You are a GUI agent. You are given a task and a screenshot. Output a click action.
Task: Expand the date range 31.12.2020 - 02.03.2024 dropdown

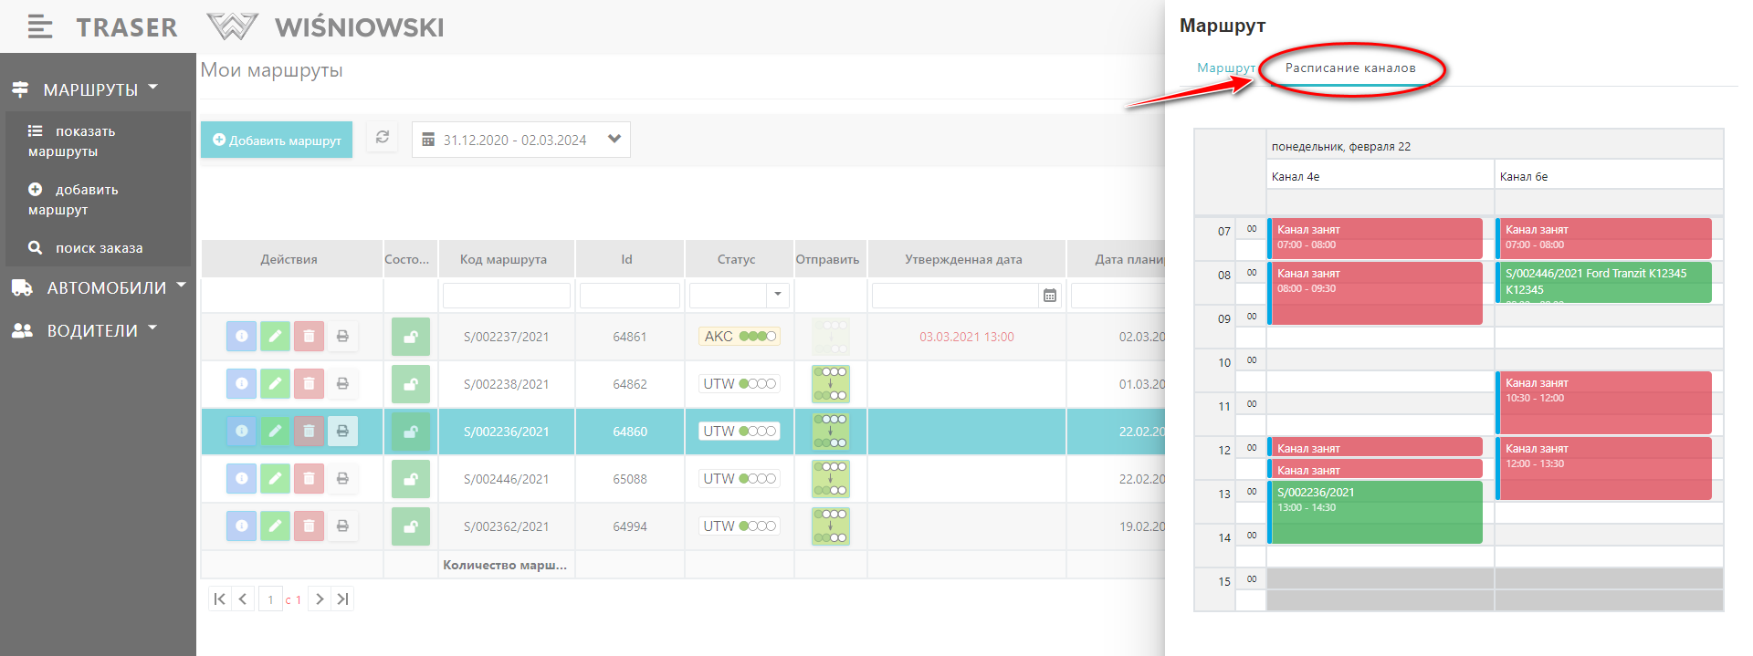[614, 140]
